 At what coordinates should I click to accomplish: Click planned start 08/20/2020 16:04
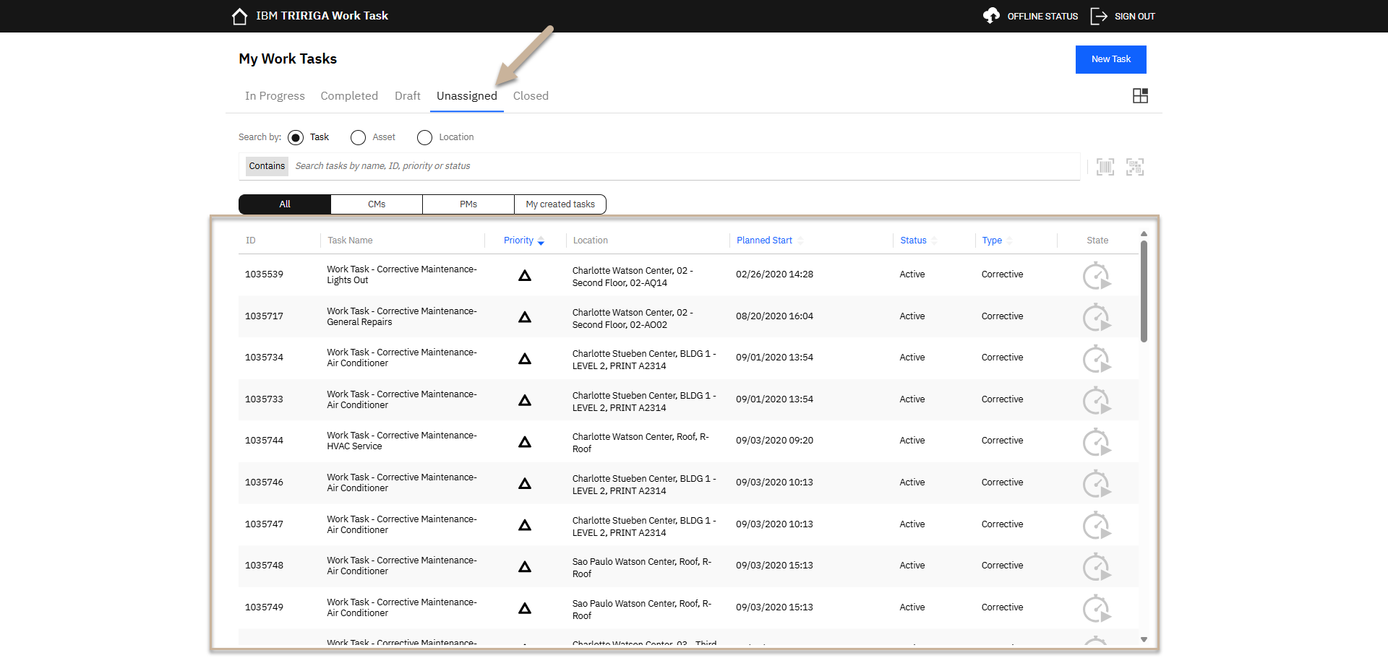(774, 316)
